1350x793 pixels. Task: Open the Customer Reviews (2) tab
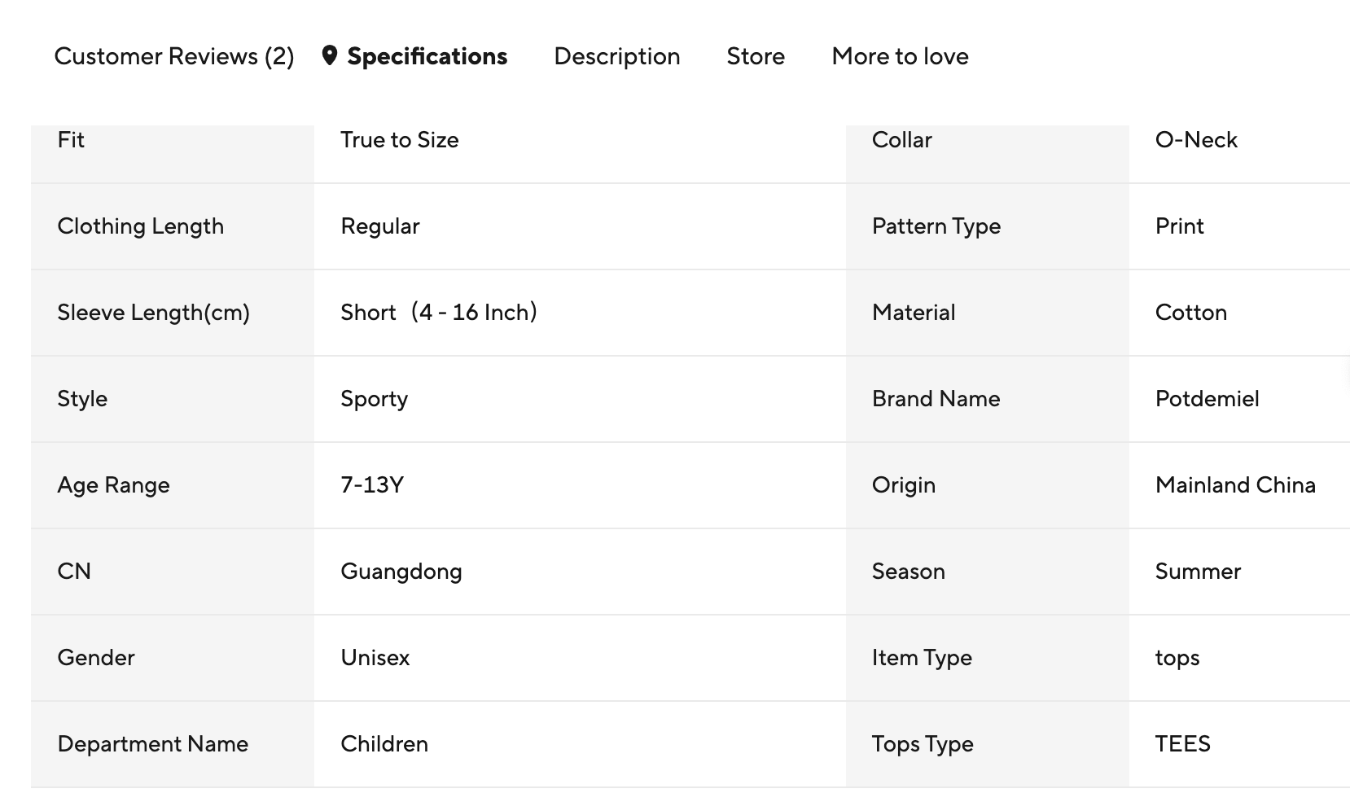[x=173, y=56]
